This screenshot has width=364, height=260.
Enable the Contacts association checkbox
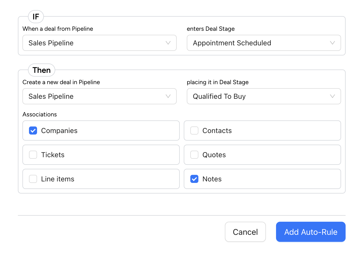(x=194, y=131)
